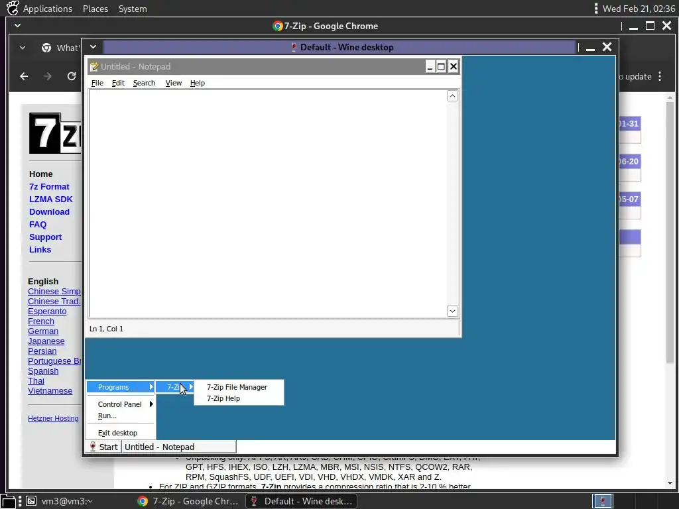Select Untitled - Notepad taskbar button
The width and height of the screenshot is (679, 509).
click(179, 447)
